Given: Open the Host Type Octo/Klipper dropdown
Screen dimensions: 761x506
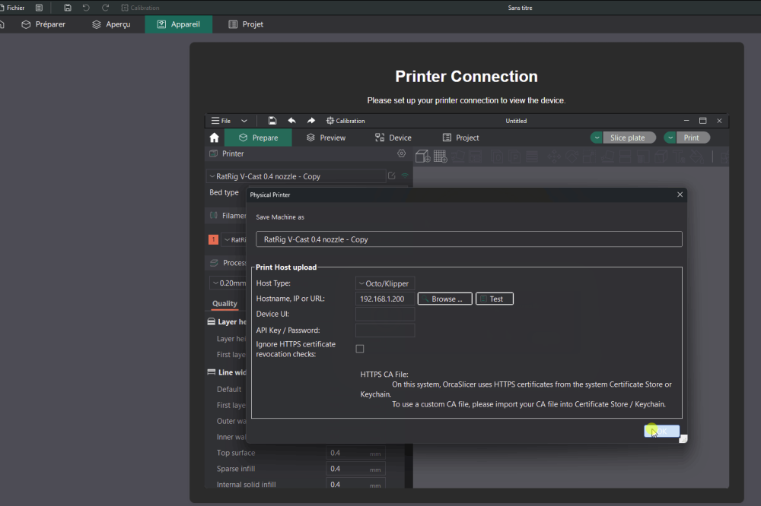Looking at the screenshot, I should [385, 283].
